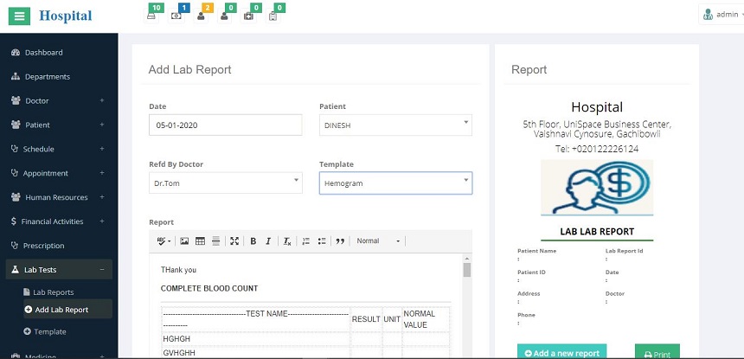Insert an image in the report editor
This screenshot has width=744, height=359.
point(184,240)
